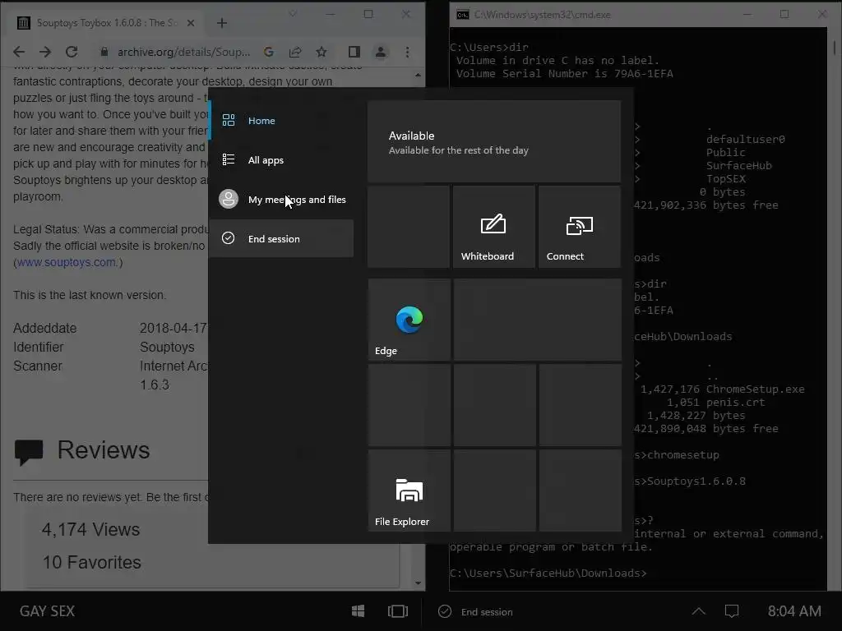Screen dimensions: 842x631
Task: Go back in the Chrome browser
Action: pyautogui.click(x=19, y=52)
